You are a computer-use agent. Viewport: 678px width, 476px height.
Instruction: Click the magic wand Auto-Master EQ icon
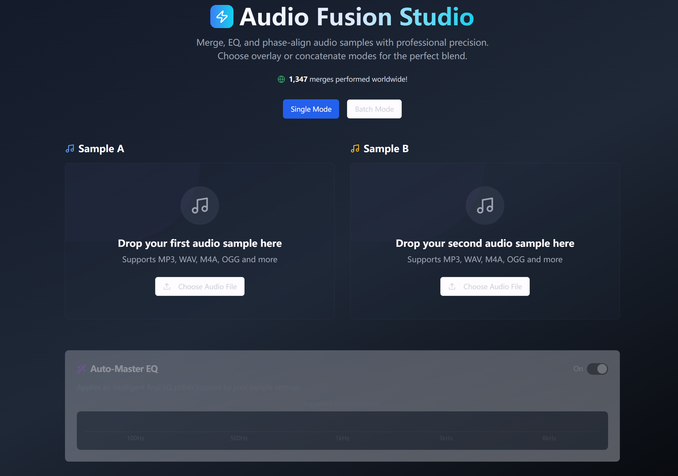point(81,369)
